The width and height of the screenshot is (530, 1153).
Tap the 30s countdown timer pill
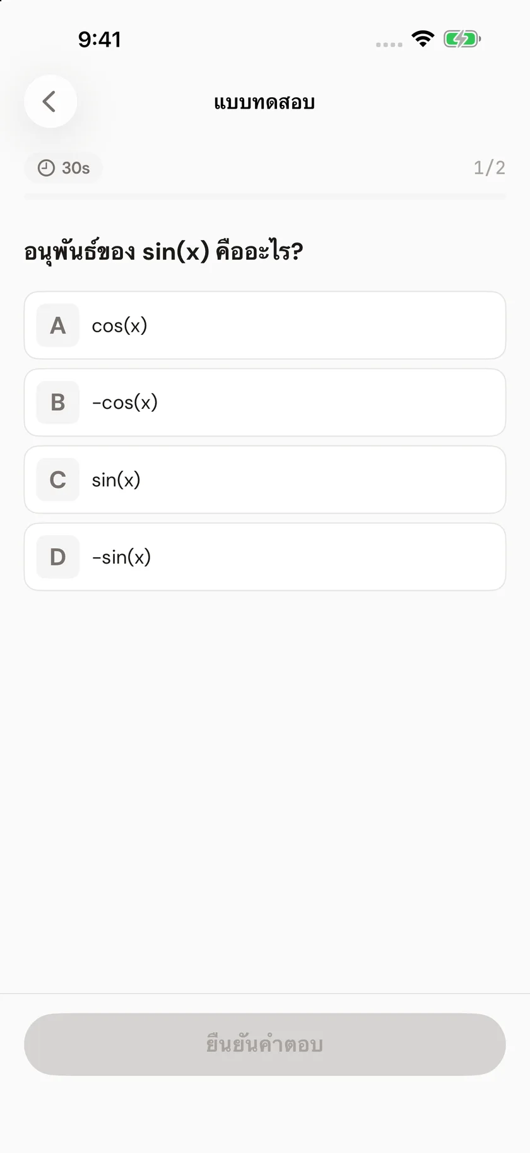coord(63,168)
